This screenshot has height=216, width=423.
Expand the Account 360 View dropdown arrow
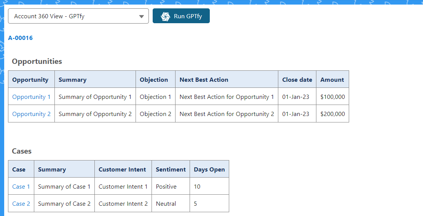(141, 16)
